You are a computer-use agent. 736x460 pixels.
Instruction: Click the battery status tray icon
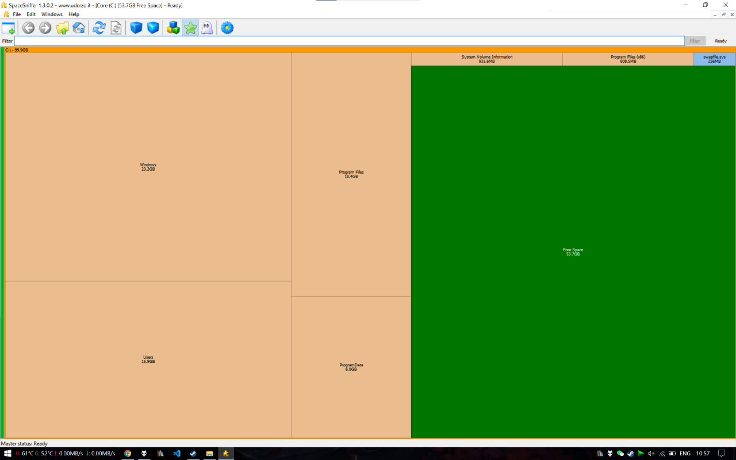tap(672, 454)
